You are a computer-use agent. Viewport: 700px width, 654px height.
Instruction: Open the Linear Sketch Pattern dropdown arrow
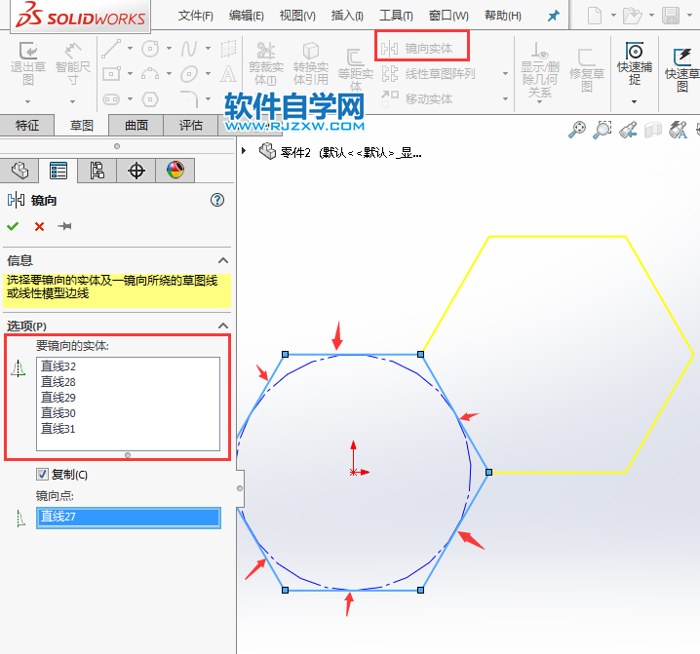point(505,74)
